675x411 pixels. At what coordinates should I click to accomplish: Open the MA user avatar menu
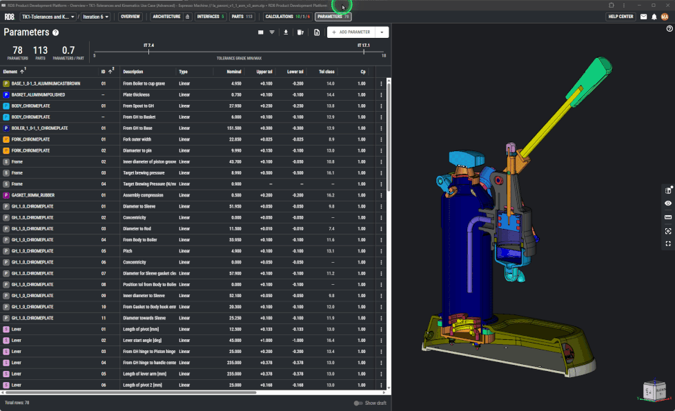coord(665,17)
